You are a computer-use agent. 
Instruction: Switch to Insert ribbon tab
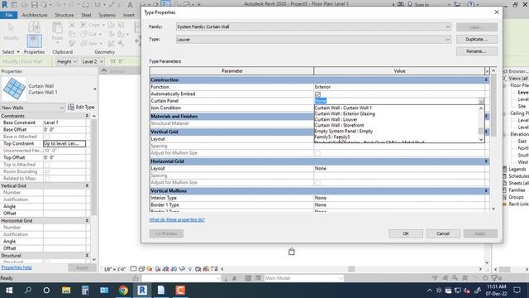click(129, 15)
